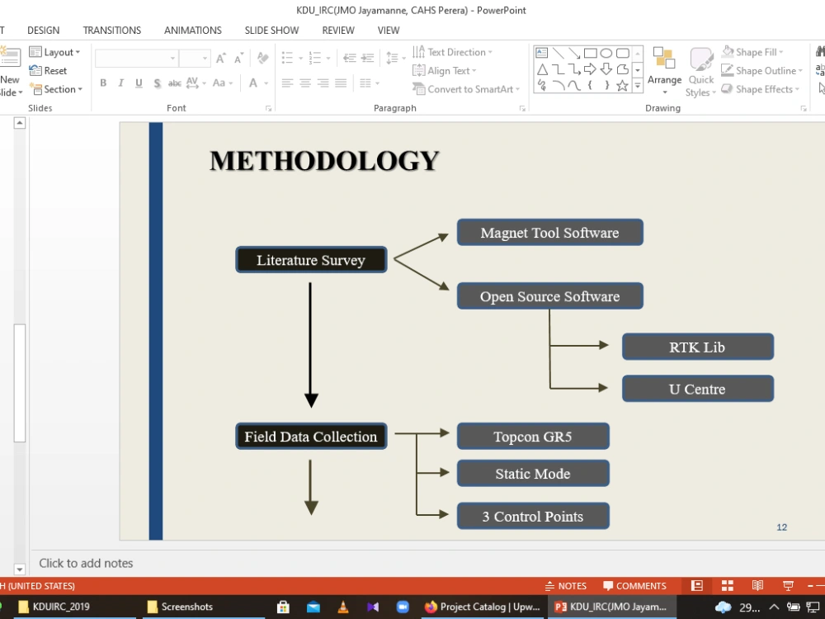The image size is (825, 619).
Task: Click the vertical scrollbar thumb
Action: click(x=20, y=383)
